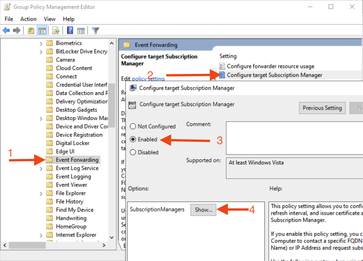Expand the Event Log Service node

pyautogui.click(x=42, y=168)
